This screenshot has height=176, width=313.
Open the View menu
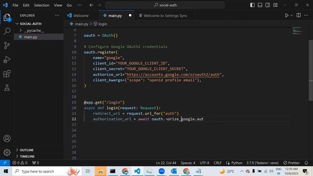(58, 5)
